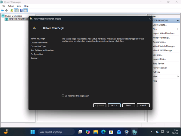This screenshot has width=181, height=136.
Task: Click the OneDrive cloud tray icon
Action: [157, 132]
